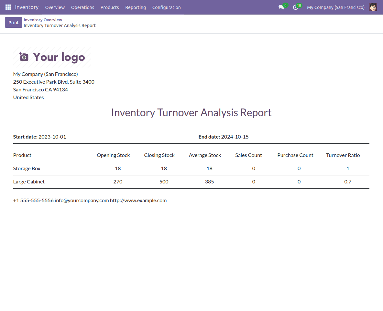Click the Inventory app title

click(x=27, y=7)
